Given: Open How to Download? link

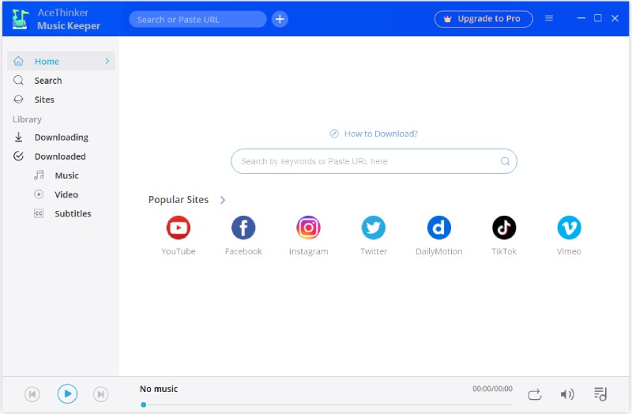Looking at the screenshot, I should (x=381, y=134).
